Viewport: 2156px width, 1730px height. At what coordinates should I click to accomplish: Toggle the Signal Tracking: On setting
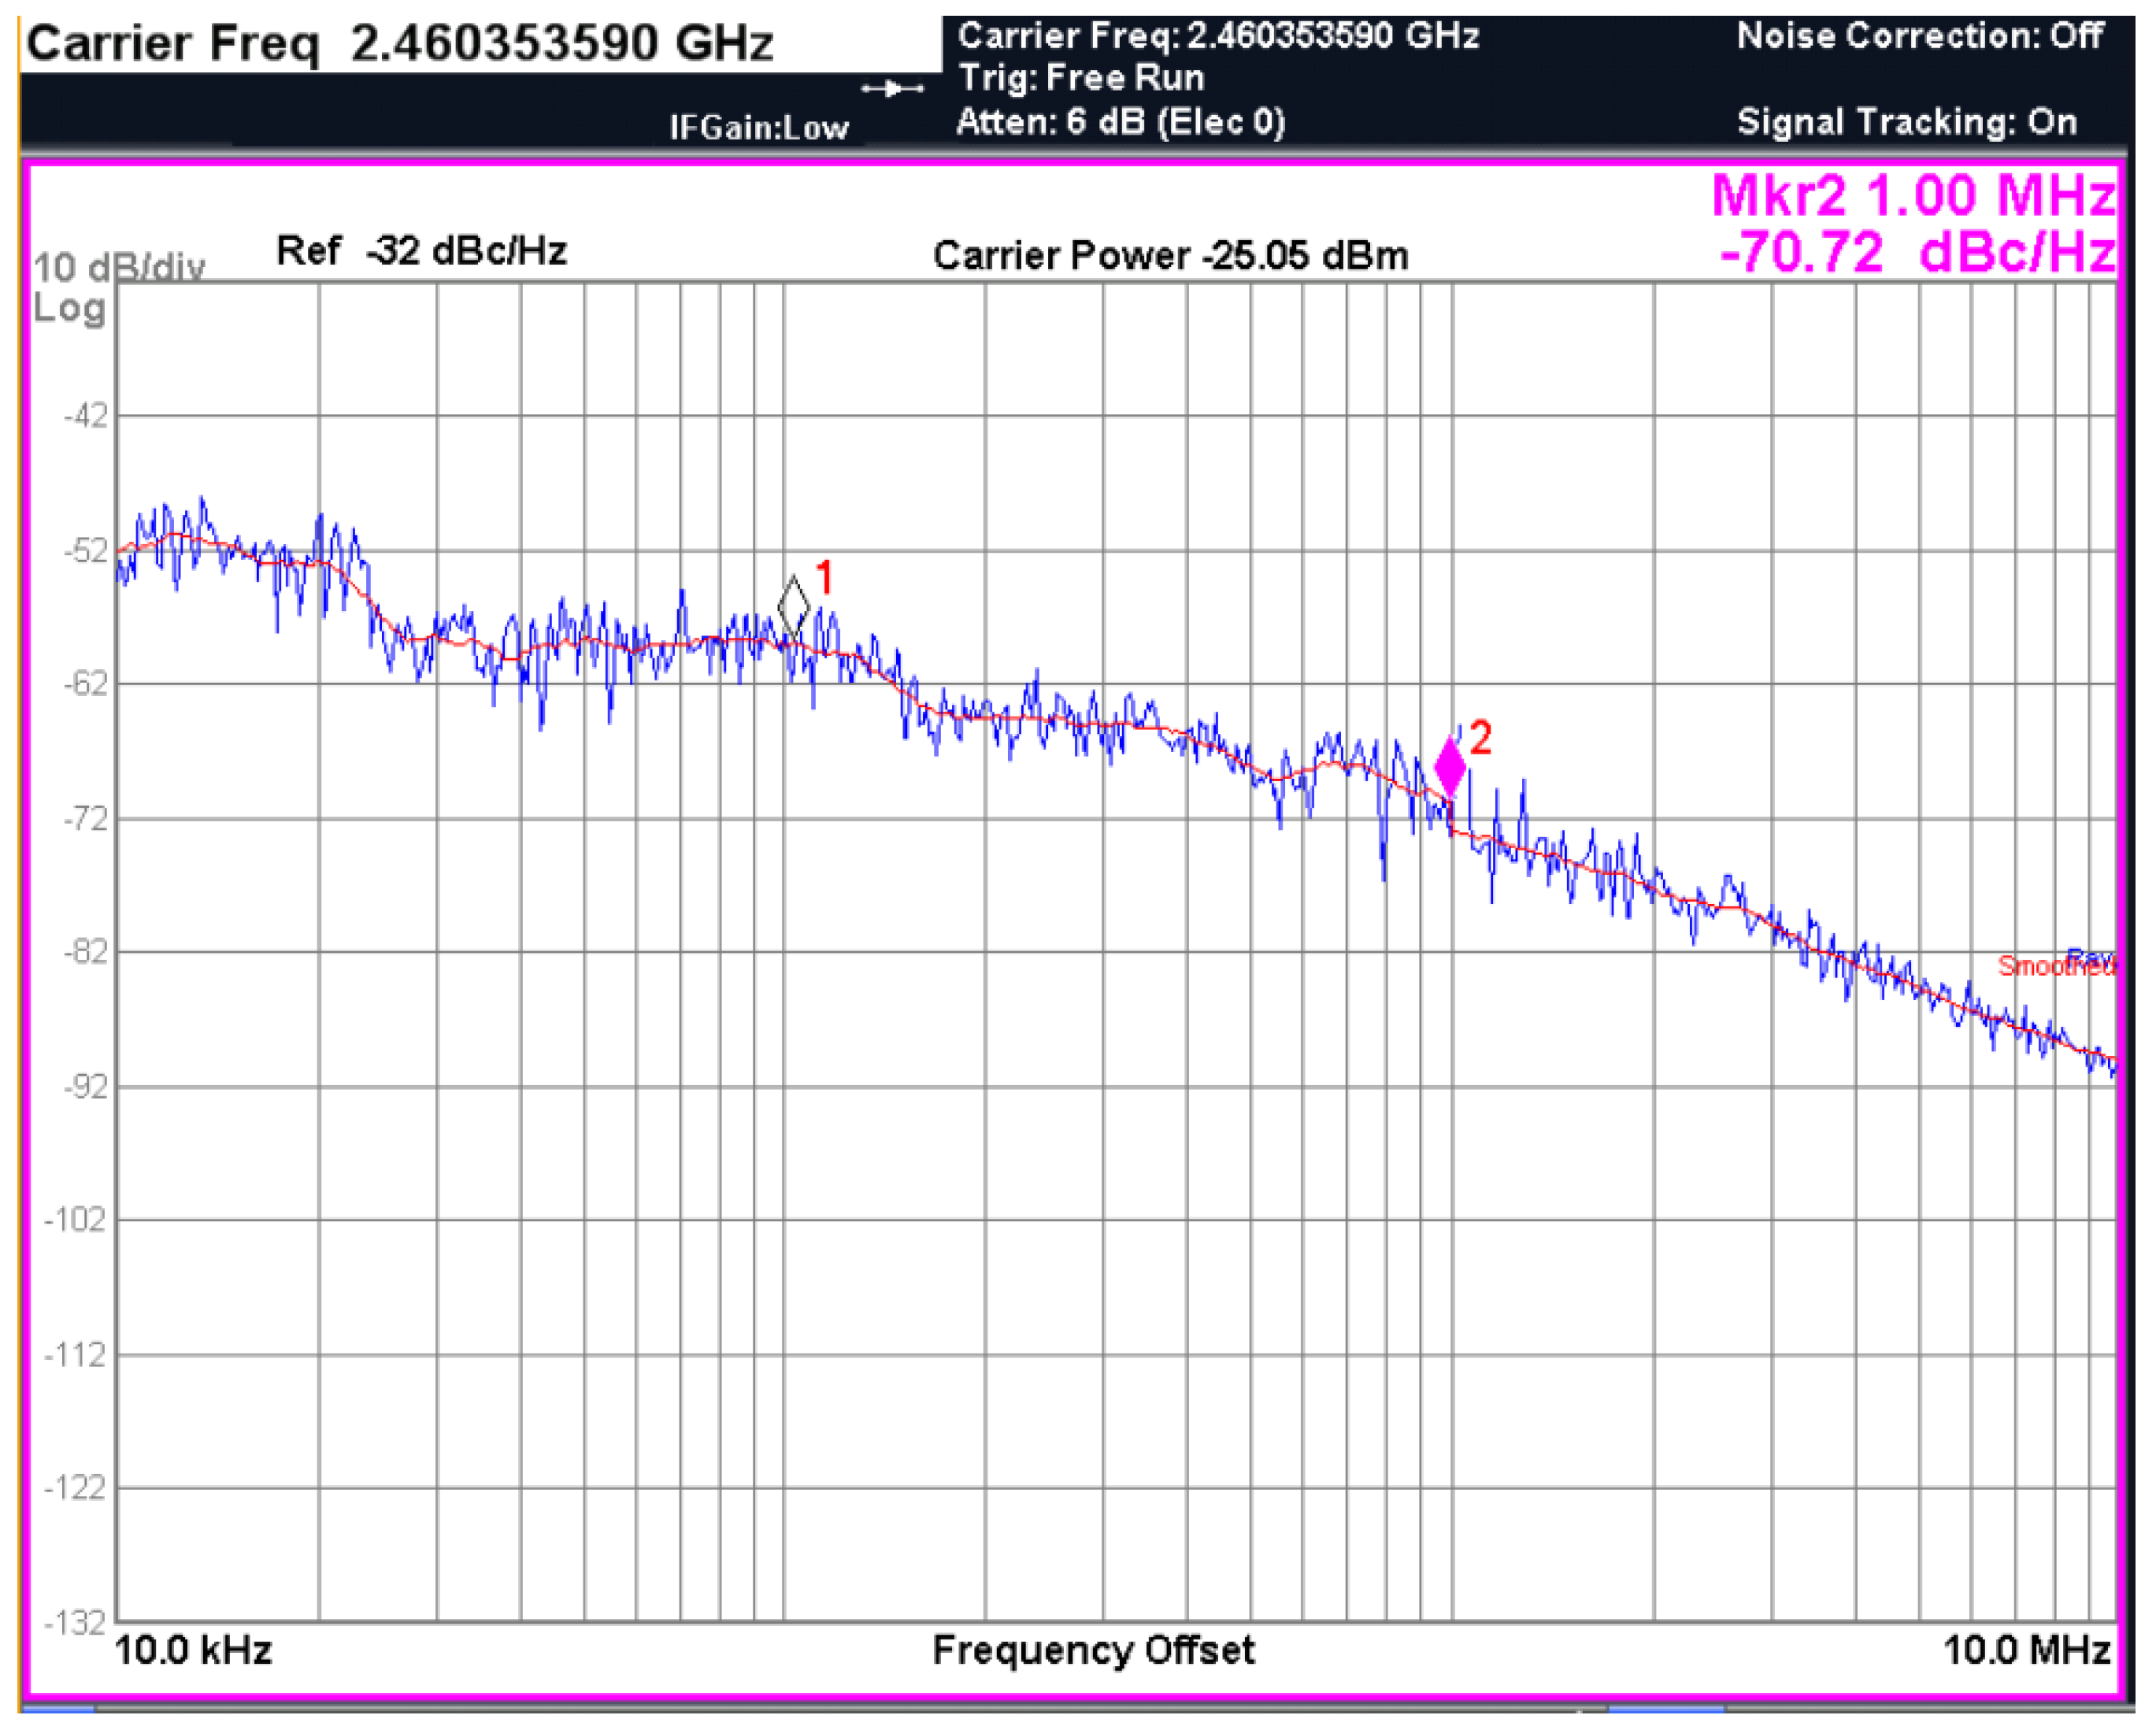click(x=1906, y=122)
